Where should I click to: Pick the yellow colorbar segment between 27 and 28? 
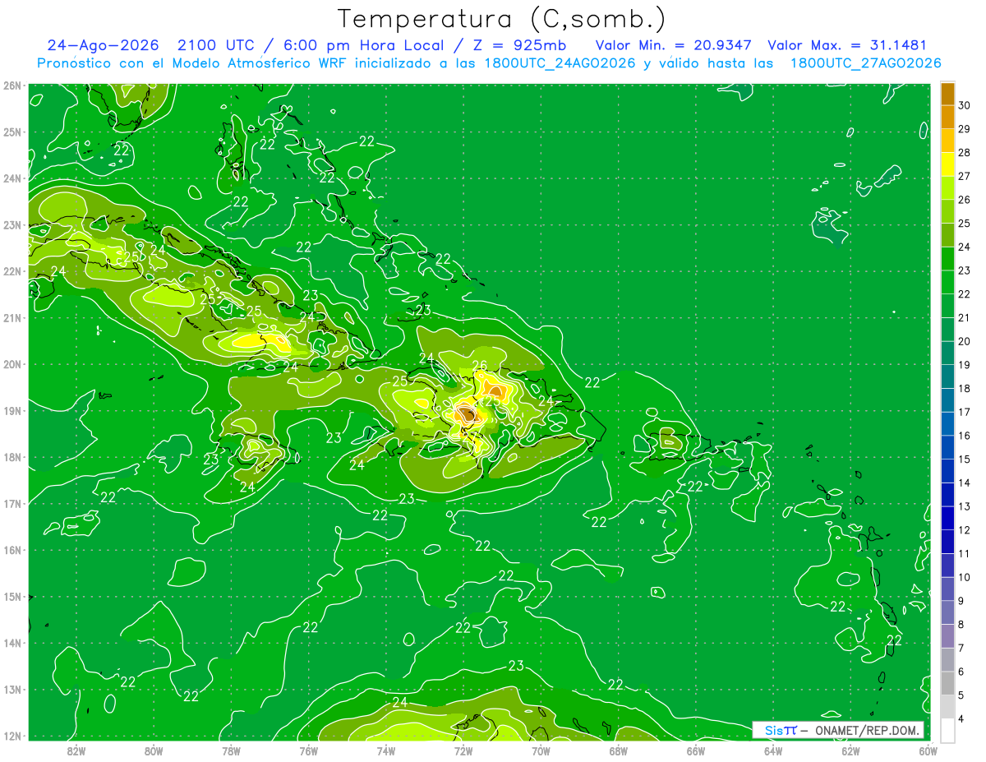[947, 164]
